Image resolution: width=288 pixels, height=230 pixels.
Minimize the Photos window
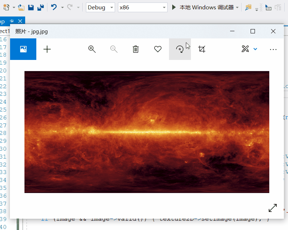click(232, 31)
